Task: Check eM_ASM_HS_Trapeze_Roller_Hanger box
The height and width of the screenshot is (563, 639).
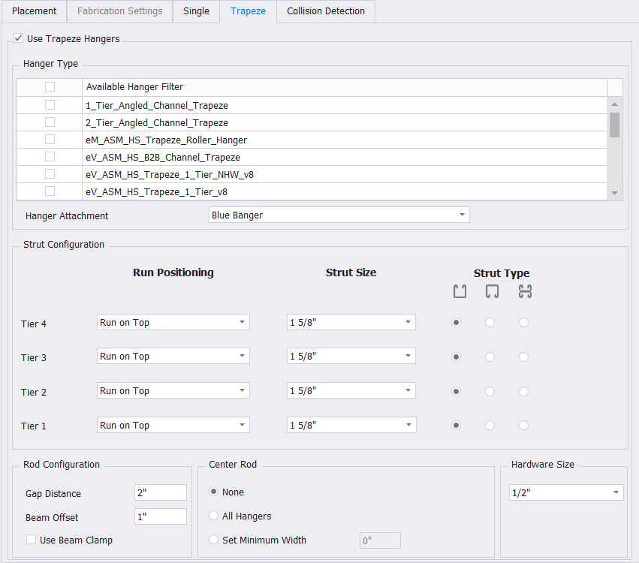Action: (x=50, y=140)
